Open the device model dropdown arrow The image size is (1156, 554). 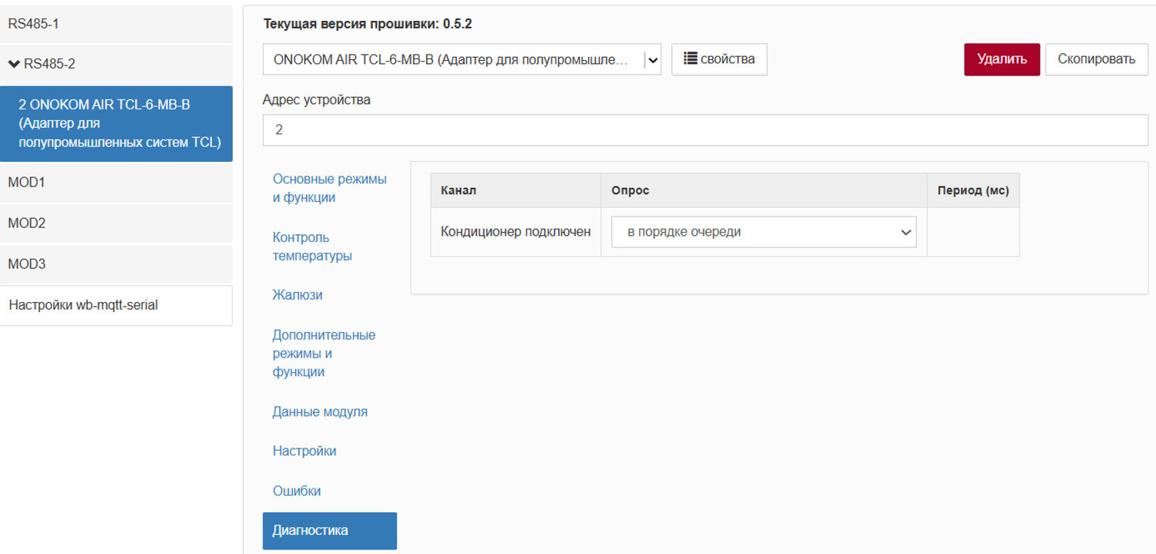[x=653, y=59]
